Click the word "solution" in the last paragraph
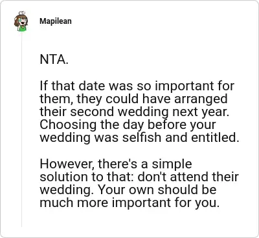The image size is (259, 238). pos(65,177)
